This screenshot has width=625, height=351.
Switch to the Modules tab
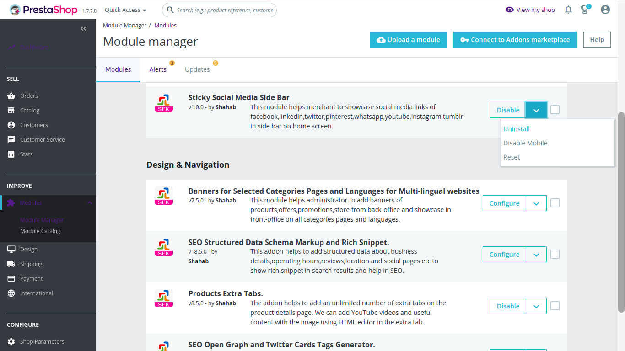click(118, 69)
